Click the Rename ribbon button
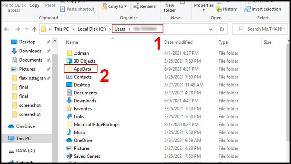 click(x=144, y=6)
